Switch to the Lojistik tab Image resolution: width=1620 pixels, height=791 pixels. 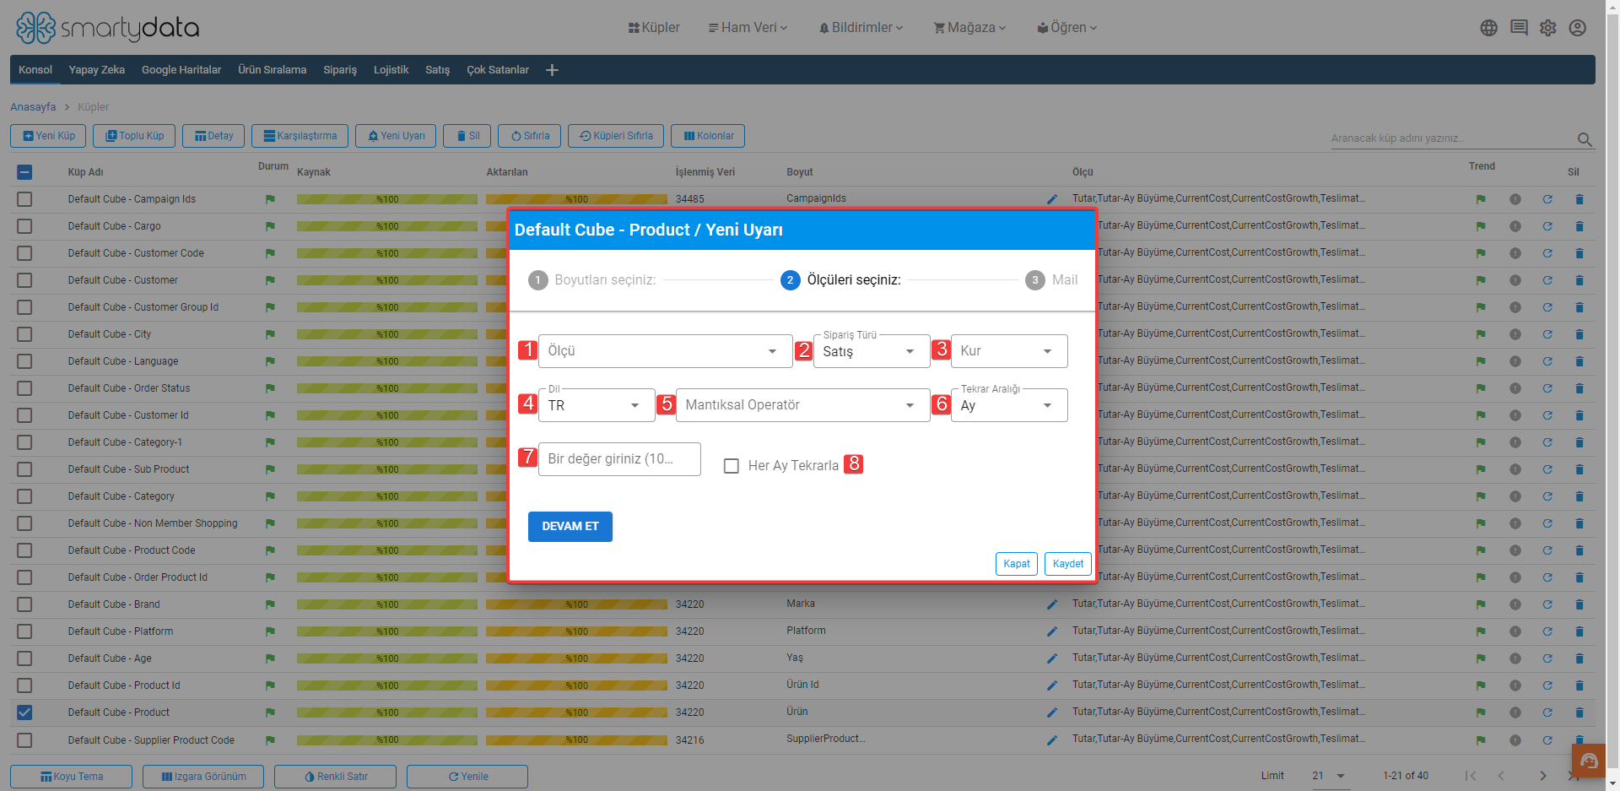point(391,70)
